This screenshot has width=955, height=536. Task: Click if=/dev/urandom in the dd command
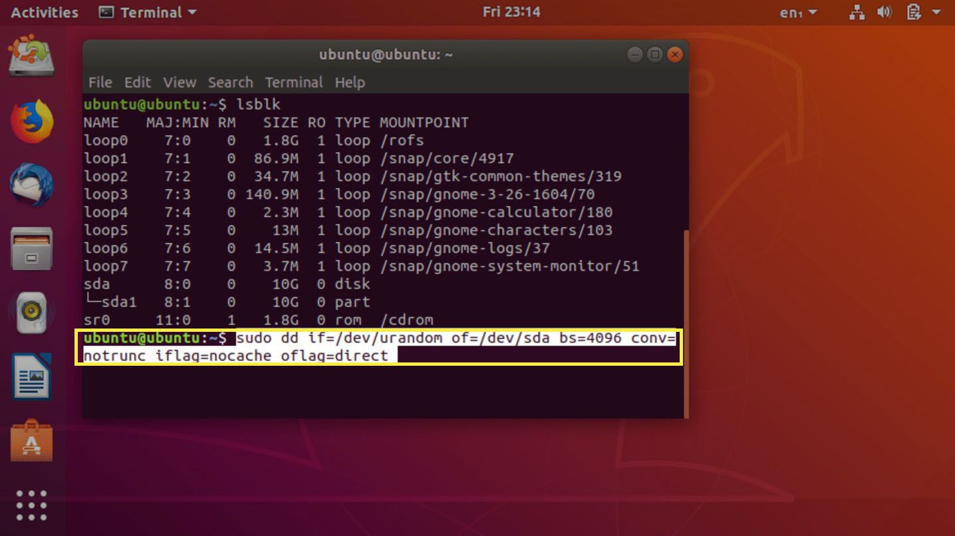[x=375, y=338]
